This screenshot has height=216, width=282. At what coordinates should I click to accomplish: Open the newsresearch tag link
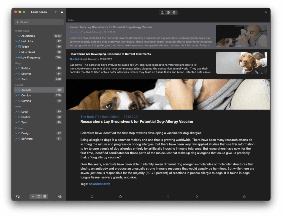point(99,184)
